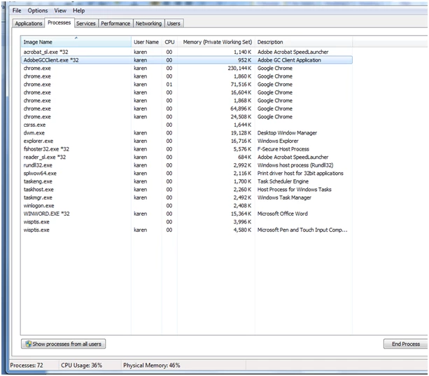Select chrome.exe using 16,604 K memory
429x376 pixels.
(187, 92)
